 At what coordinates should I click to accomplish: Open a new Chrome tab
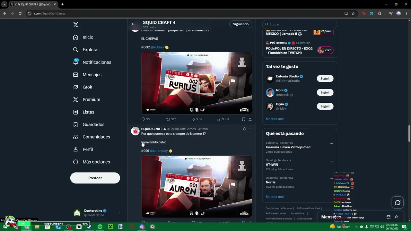coord(62,4)
